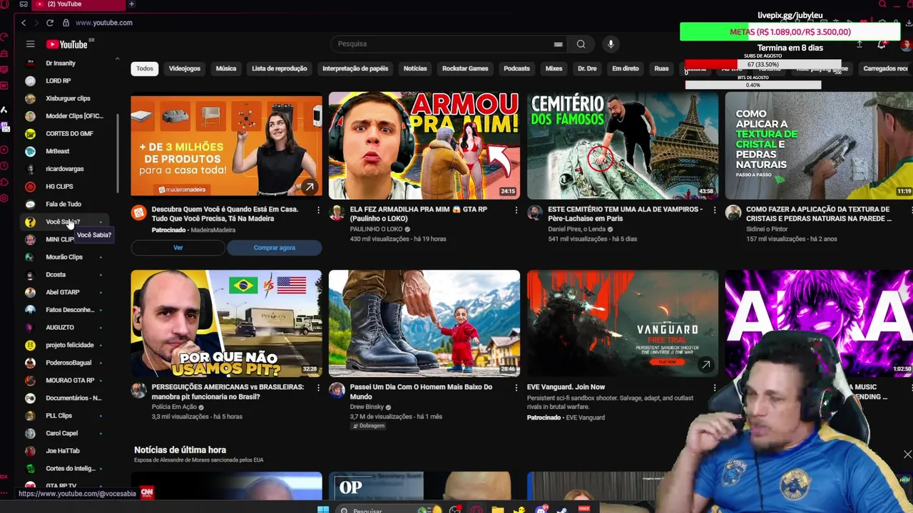Viewport: 913px width, 513px height.
Task: Open the EVE Vanguard ad thumbnail
Action: [x=623, y=323]
